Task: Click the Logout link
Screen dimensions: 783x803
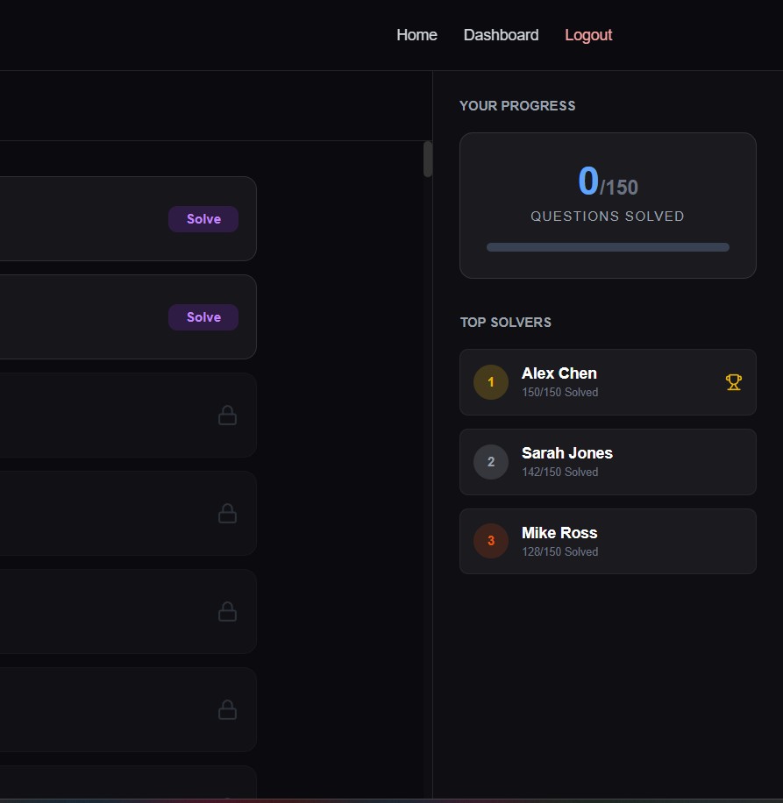Action: pos(587,35)
